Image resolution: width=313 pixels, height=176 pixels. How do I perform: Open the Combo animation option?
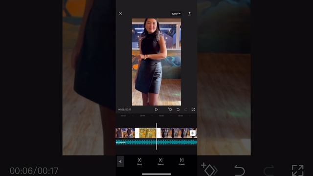[x=181, y=162]
